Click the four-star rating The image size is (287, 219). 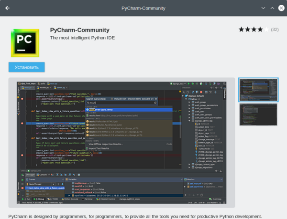(254, 30)
